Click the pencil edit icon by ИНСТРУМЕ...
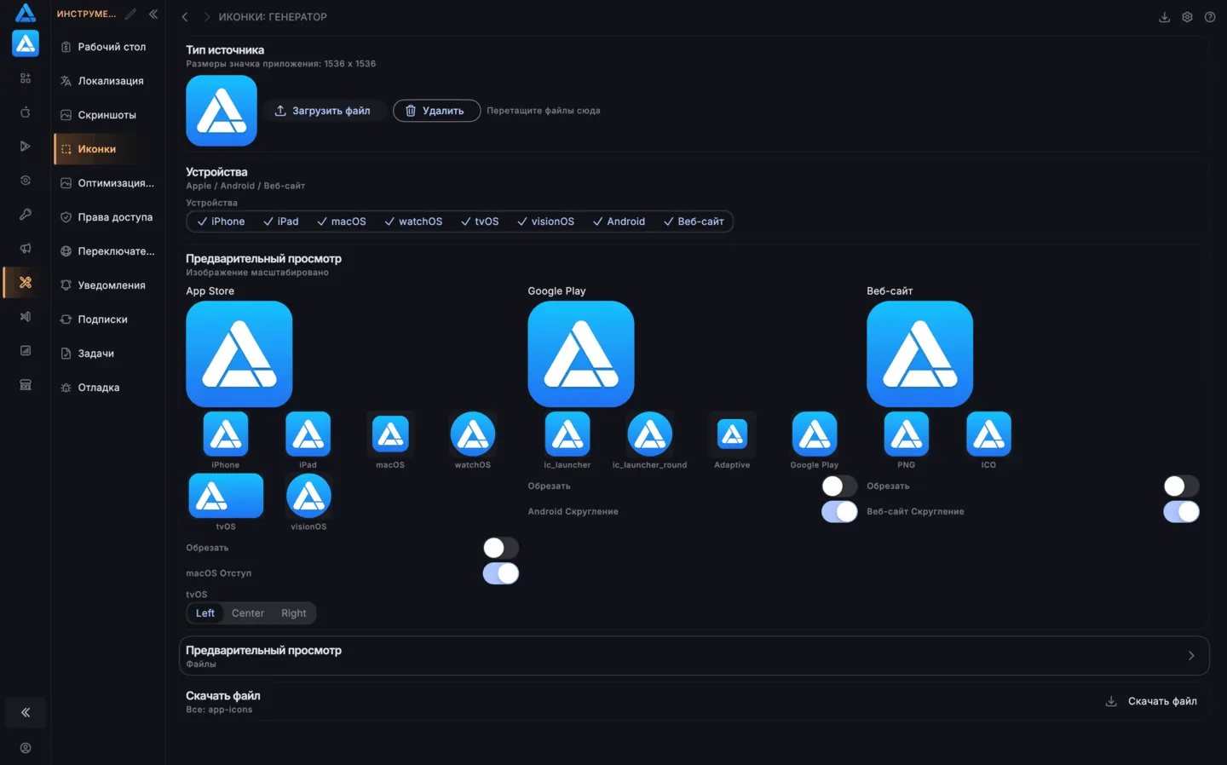The image size is (1227, 765). 130,14
